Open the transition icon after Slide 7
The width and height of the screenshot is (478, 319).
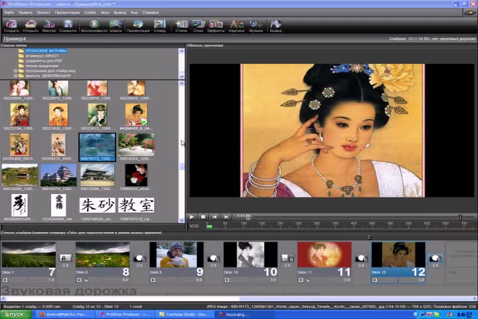[x=66, y=259]
